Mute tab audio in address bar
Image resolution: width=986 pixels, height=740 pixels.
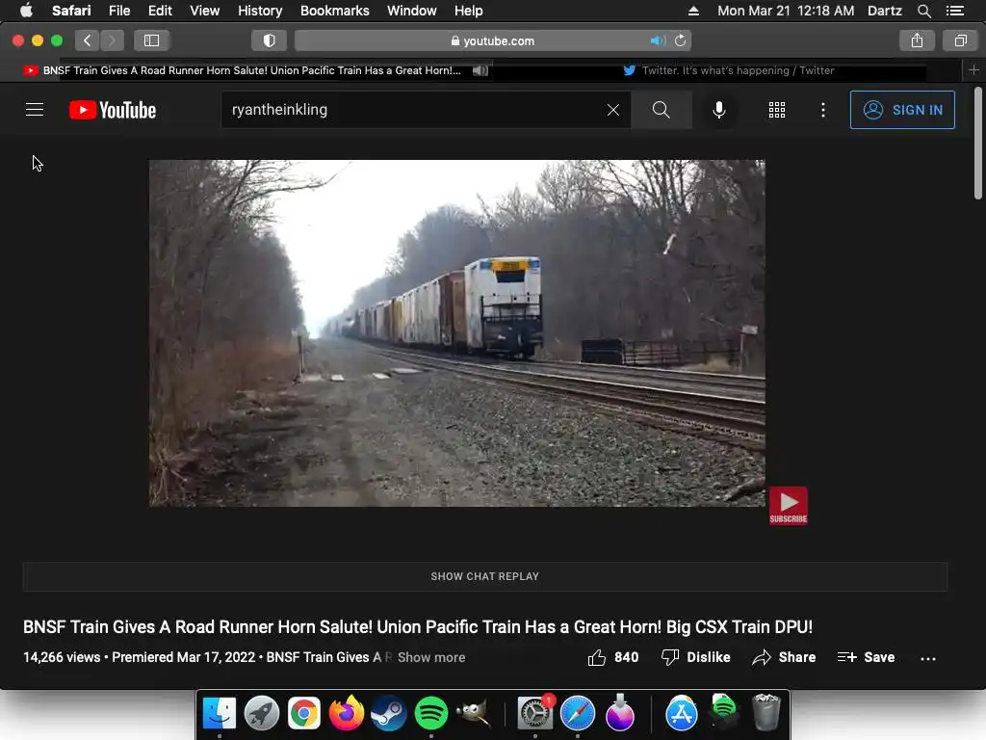pyautogui.click(x=658, y=40)
